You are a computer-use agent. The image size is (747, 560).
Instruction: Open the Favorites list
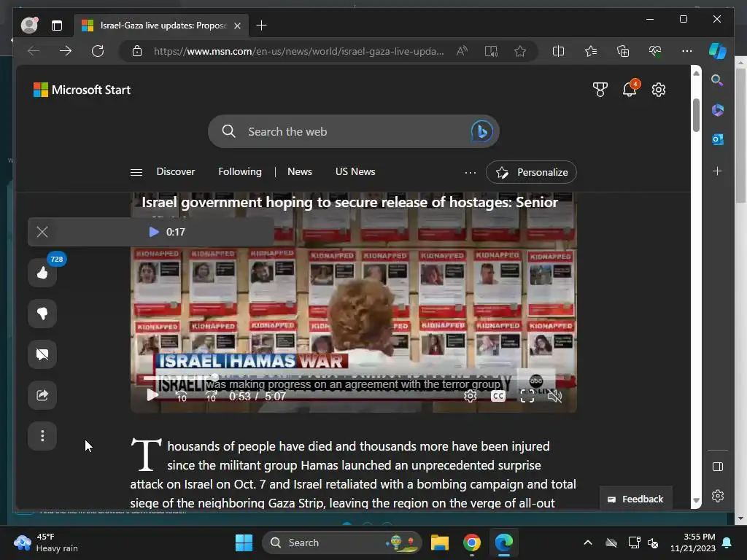tap(591, 51)
